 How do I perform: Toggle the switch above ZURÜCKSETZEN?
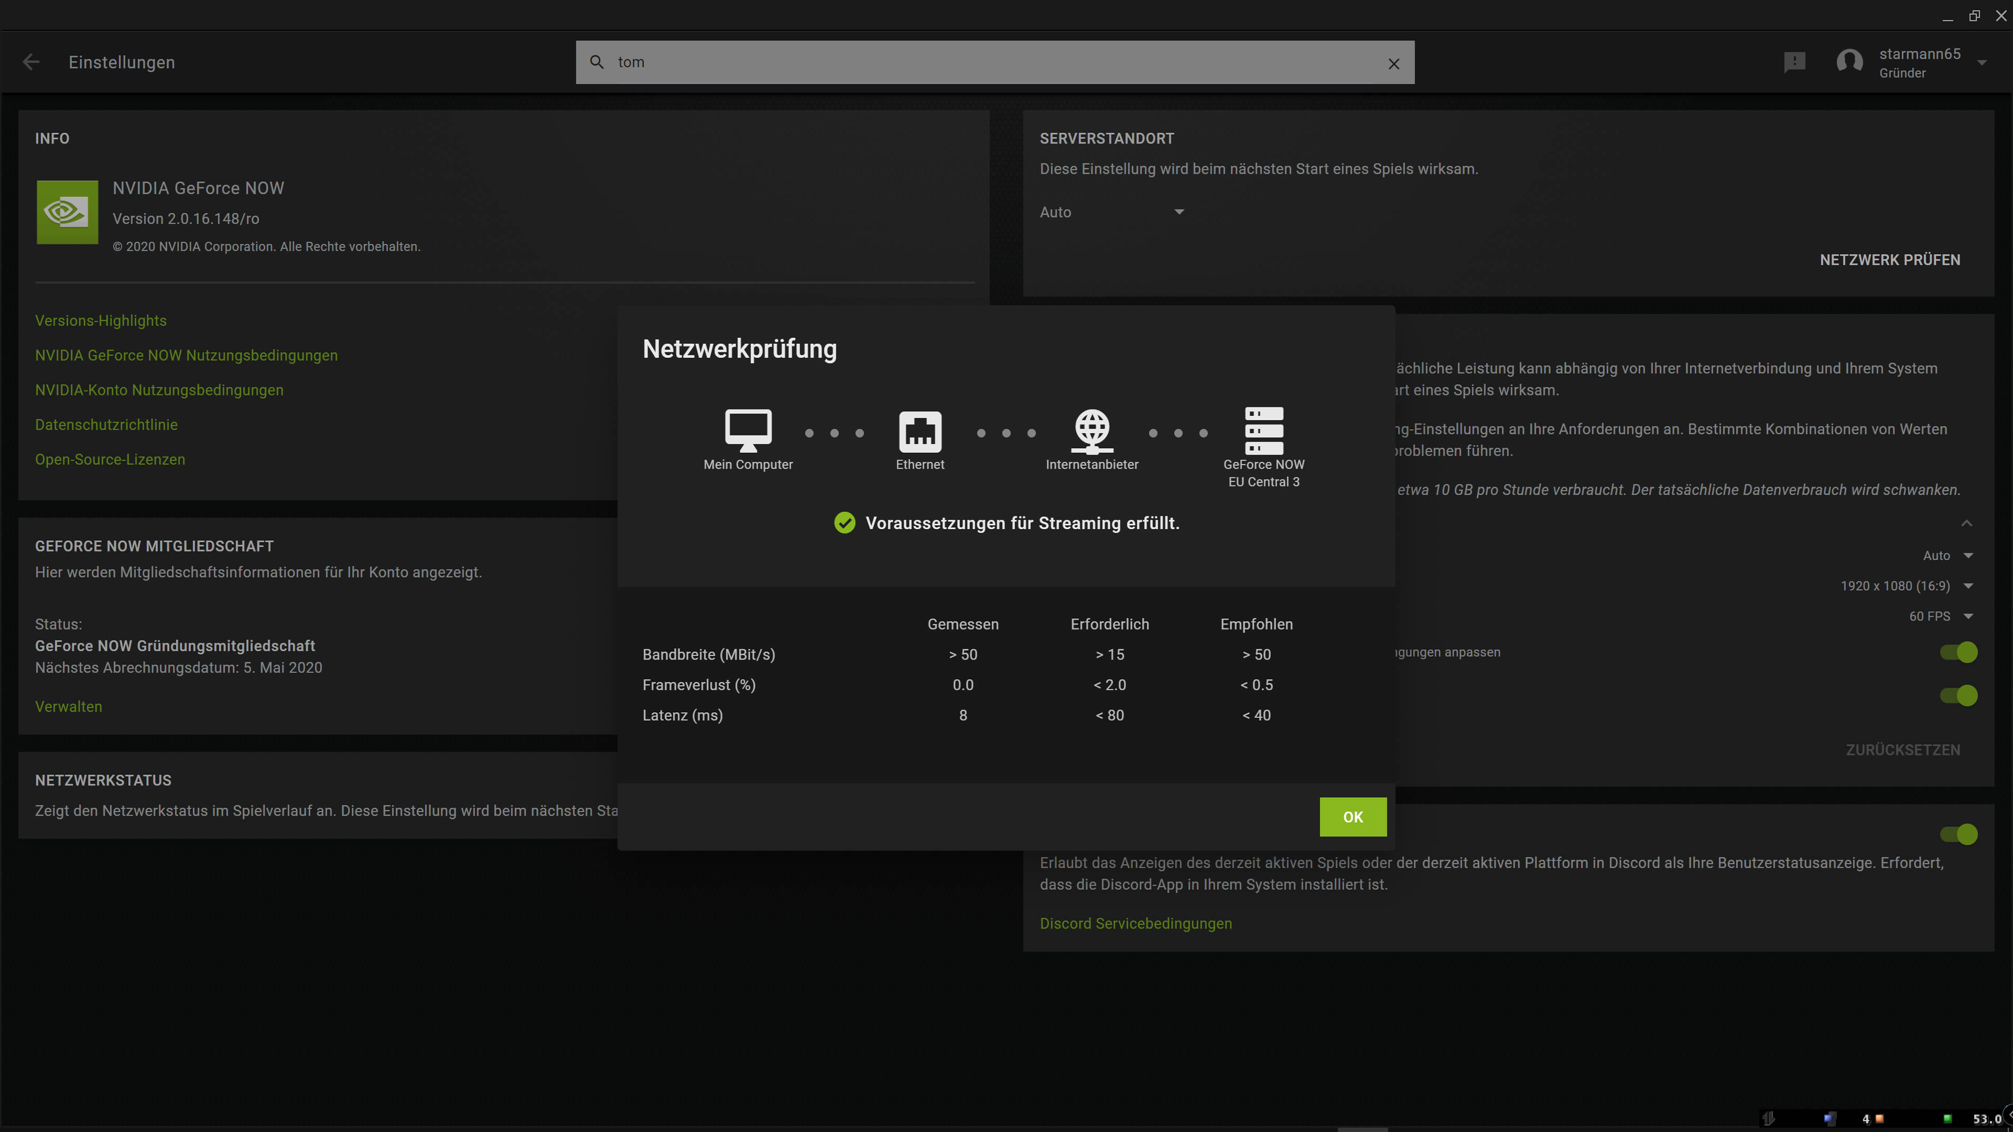click(1958, 695)
